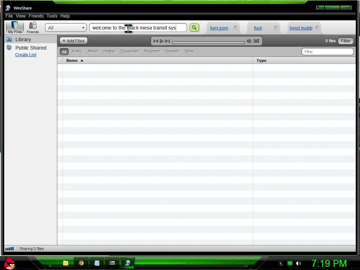Close the fuck search tab
This screenshot has height=270, width=360.
[x=276, y=27]
